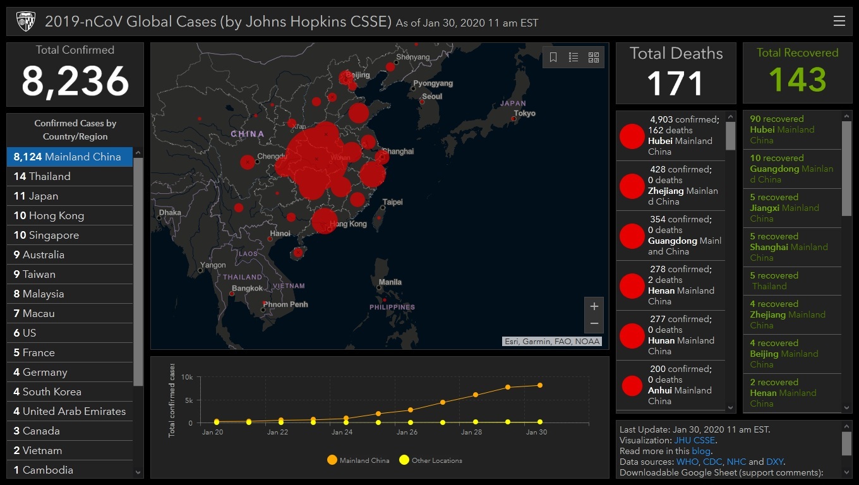The width and height of the screenshot is (859, 485).
Task: Click the red dot on Taiwan island
Action: [x=379, y=219]
